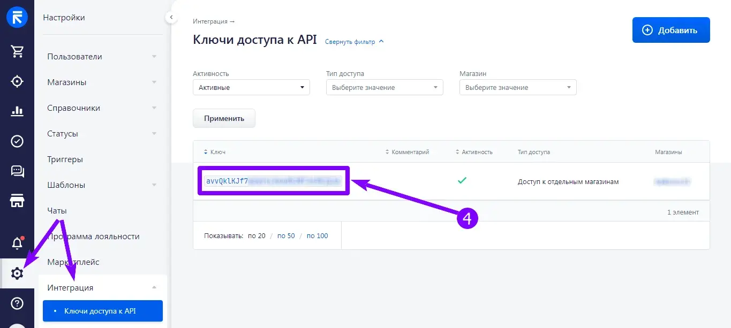Screen dimensions: 731x328
Task: Click the 1 элемент counter text
Action: tap(683, 212)
